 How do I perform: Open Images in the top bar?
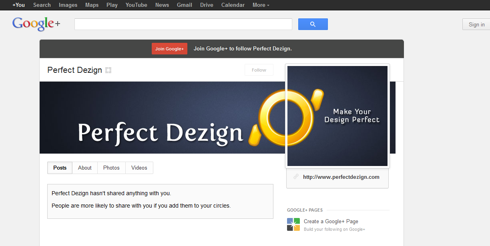68,5
